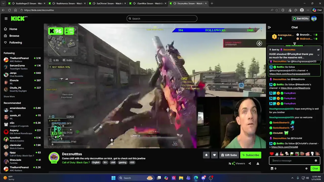The height and width of the screenshot is (182, 324).
Task: Expand Show More under Following list
Action: [x=9, y=97]
